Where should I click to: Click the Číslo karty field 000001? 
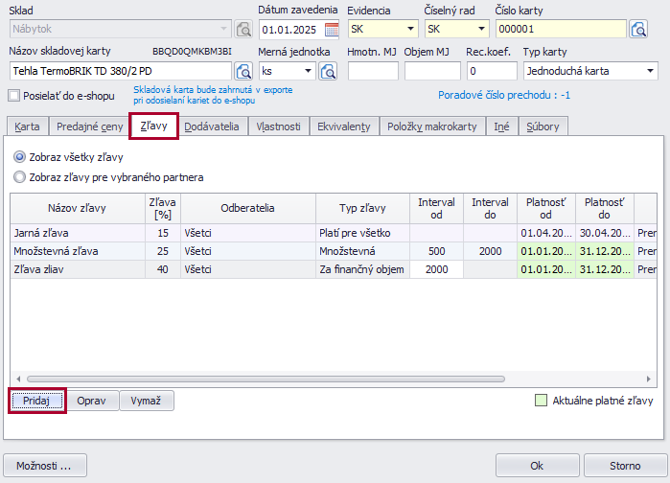(x=561, y=29)
